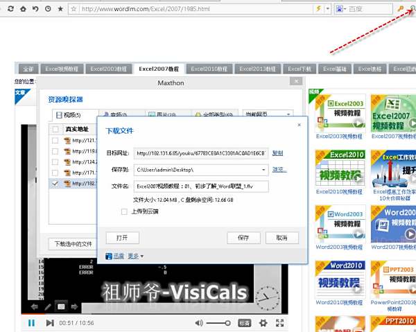Open Excel2003 video tutorial thumbnail
The width and height of the screenshot is (416, 332).
coord(340,113)
